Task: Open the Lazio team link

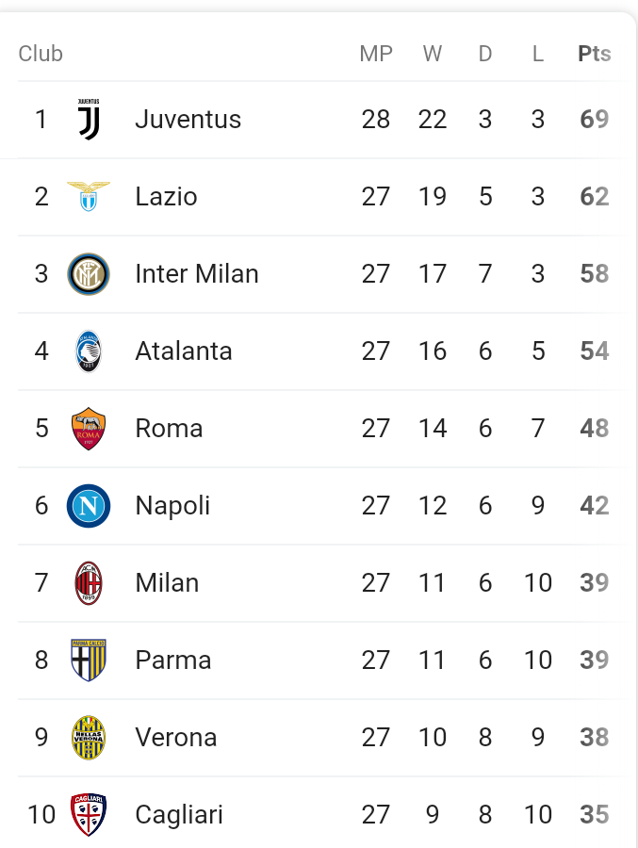Action: click(x=166, y=197)
